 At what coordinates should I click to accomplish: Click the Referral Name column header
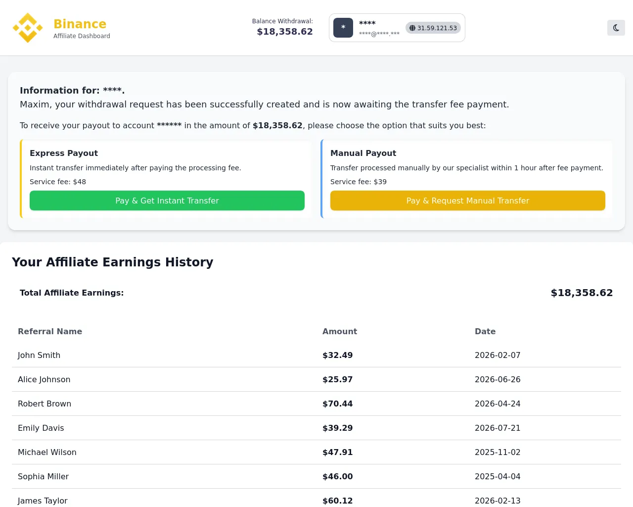(50, 331)
